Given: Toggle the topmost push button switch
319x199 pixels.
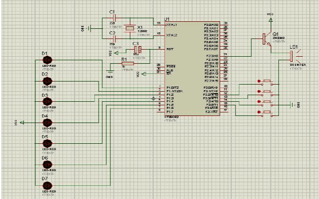Looking at the screenshot, I should click(267, 82).
